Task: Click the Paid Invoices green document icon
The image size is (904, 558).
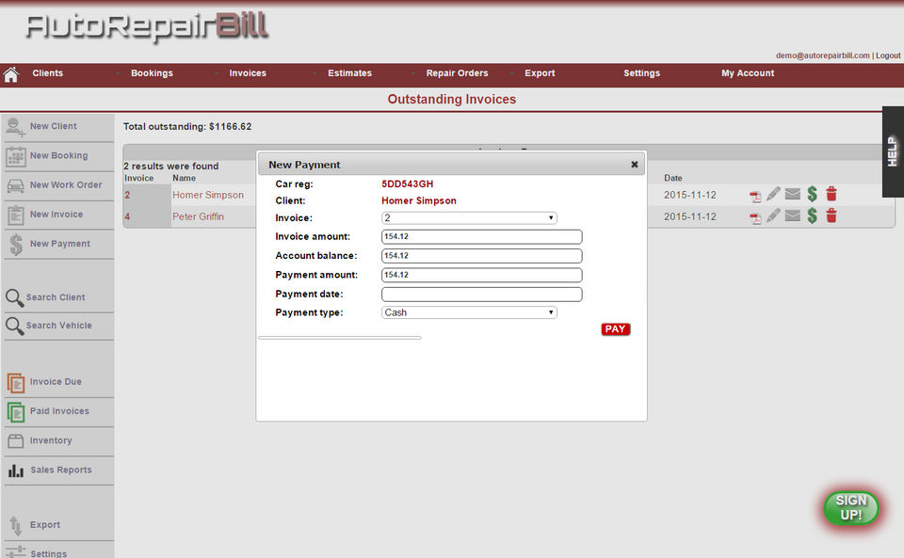Action: (x=16, y=412)
